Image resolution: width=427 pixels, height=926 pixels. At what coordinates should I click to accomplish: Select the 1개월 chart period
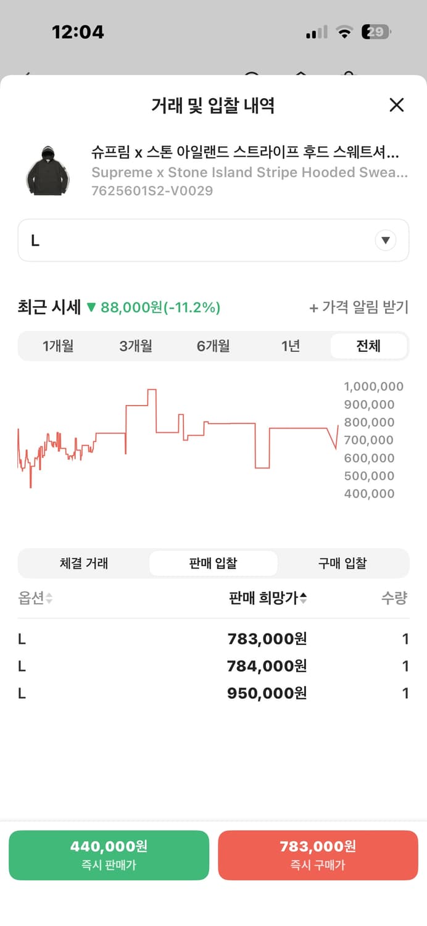pos(59,346)
